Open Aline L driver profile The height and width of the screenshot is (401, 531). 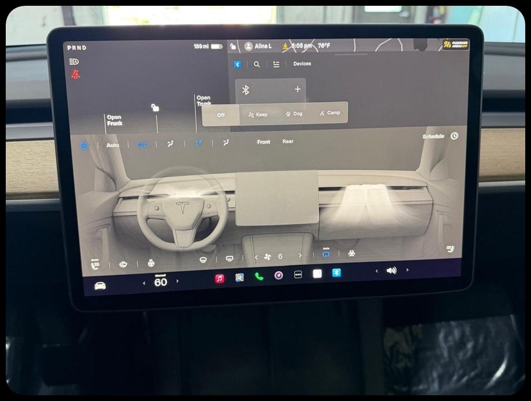pyautogui.click(x=258, y=46)
